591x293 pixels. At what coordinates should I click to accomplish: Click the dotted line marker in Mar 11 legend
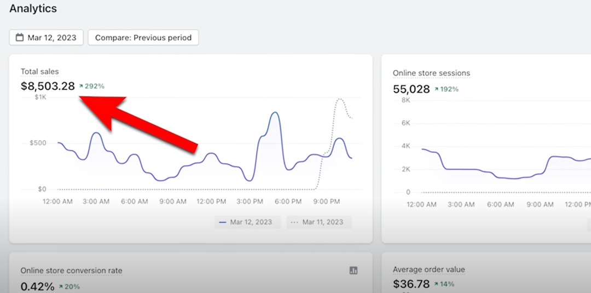294,222
